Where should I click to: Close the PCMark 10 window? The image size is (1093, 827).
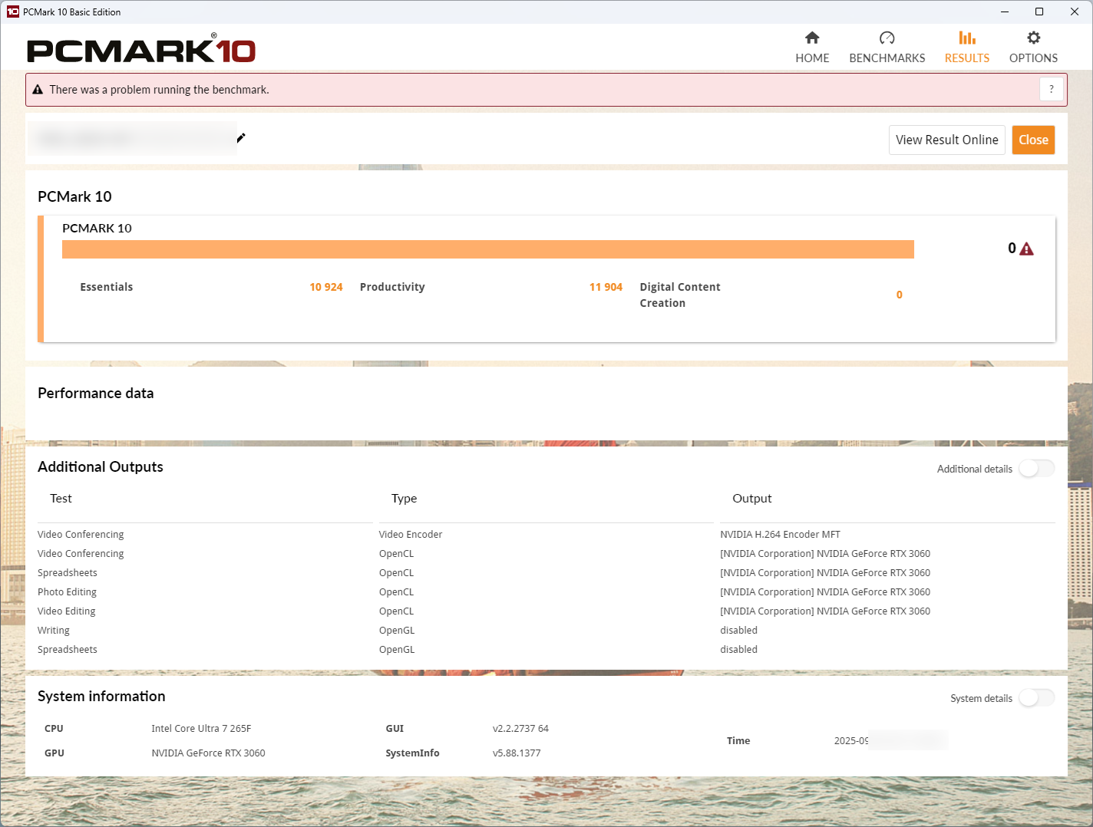[1075, 12]
